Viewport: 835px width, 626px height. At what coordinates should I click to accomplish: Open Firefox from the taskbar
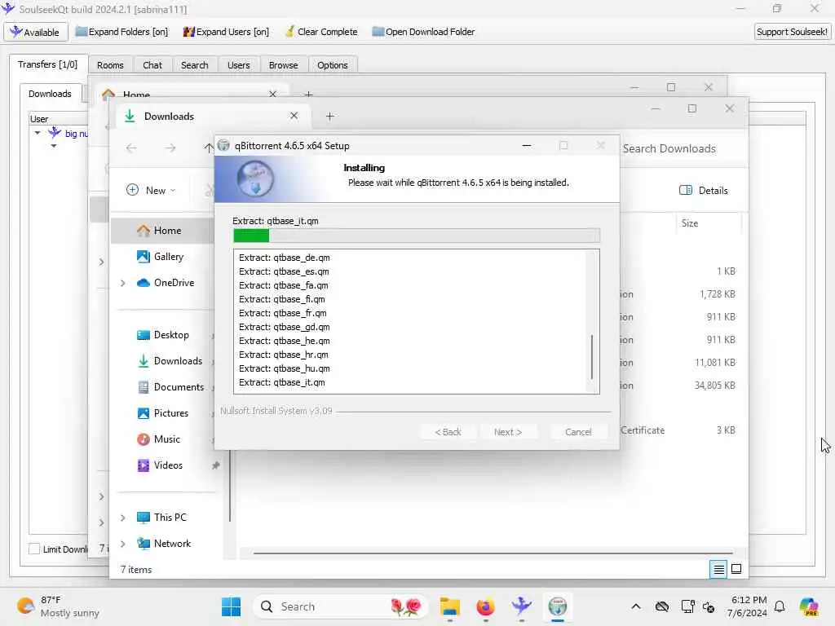tap(485, 606)
